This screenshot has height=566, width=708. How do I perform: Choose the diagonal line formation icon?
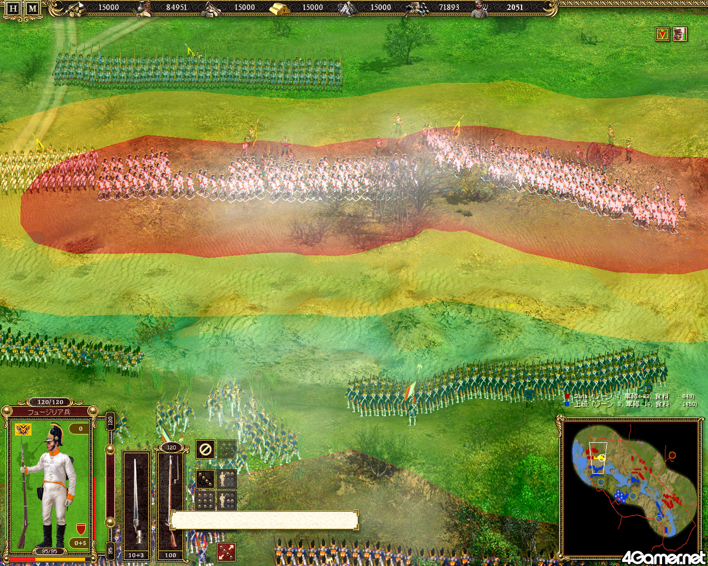click(x=205, y=479)
